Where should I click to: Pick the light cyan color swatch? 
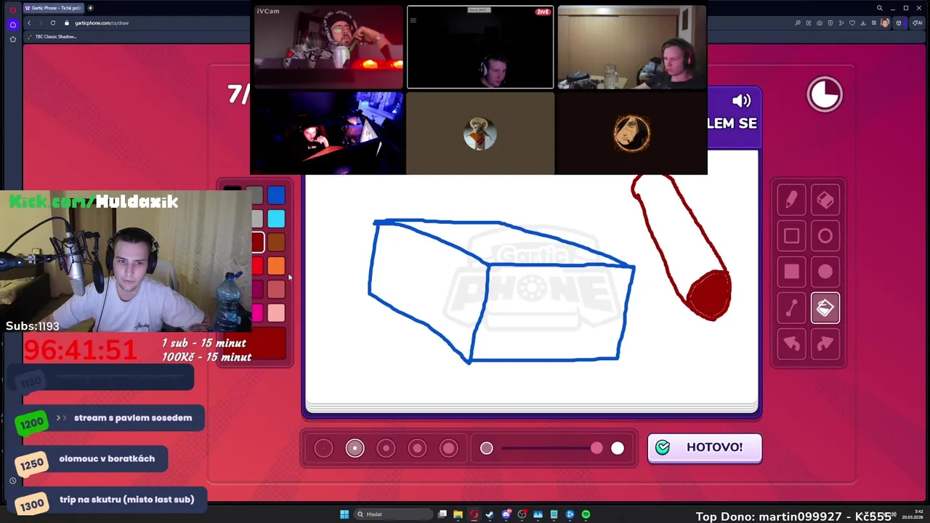tap(276, 219)
